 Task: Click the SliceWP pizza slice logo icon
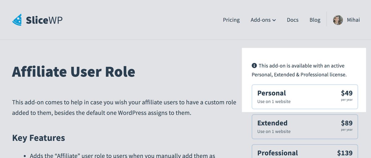click(17, 20)
